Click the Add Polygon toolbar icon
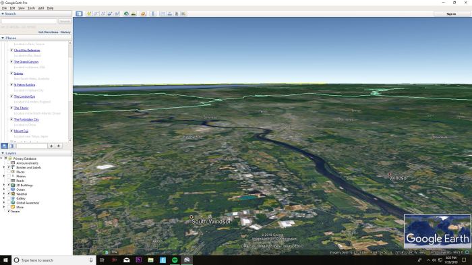This screenshot has width=472, height=265. pyautogui.click(x=96, y=14)
